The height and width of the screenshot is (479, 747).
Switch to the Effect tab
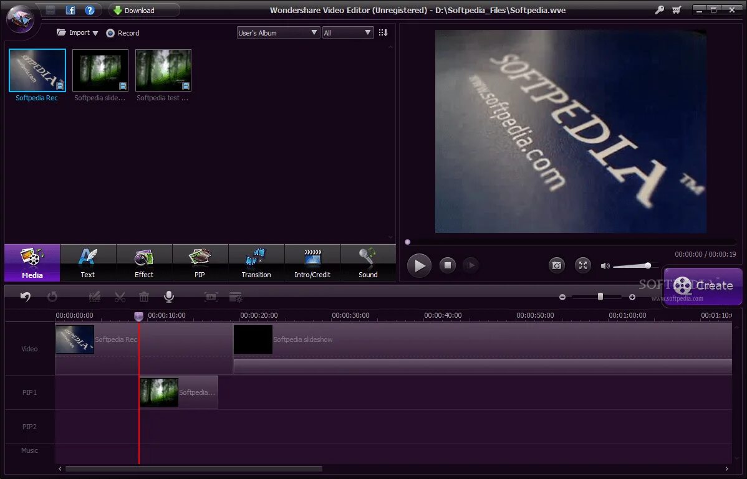click(144, 263)
